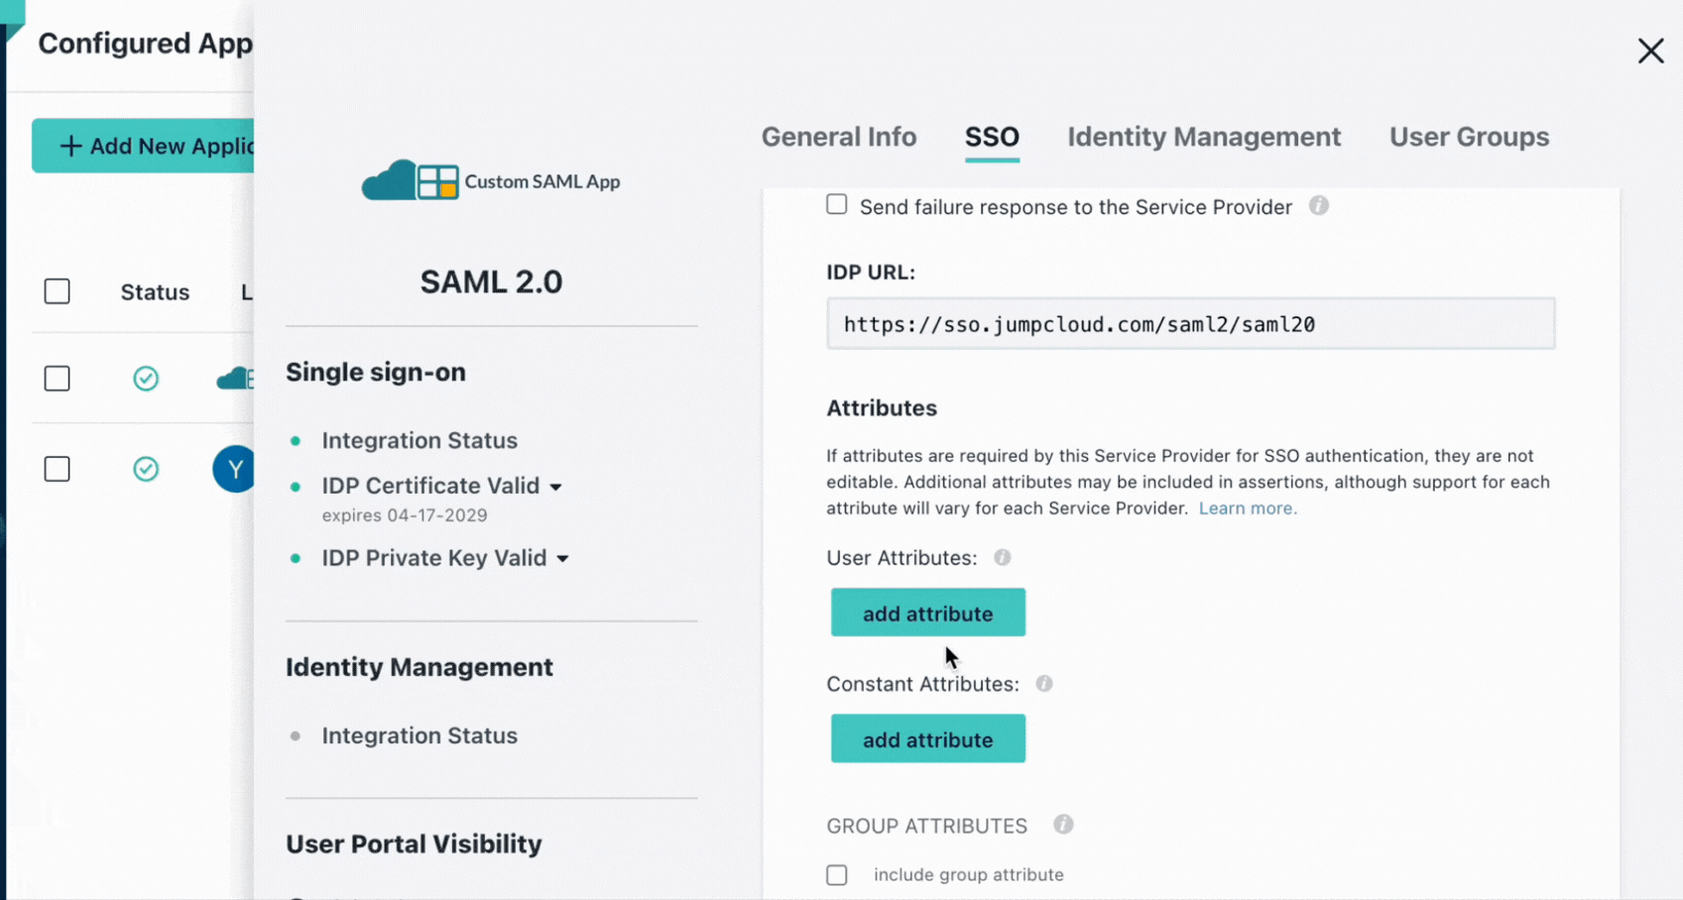The image size is (1683, 900).
Task: Click the Custom SAML App cloud logo
Action: point(410,181)
